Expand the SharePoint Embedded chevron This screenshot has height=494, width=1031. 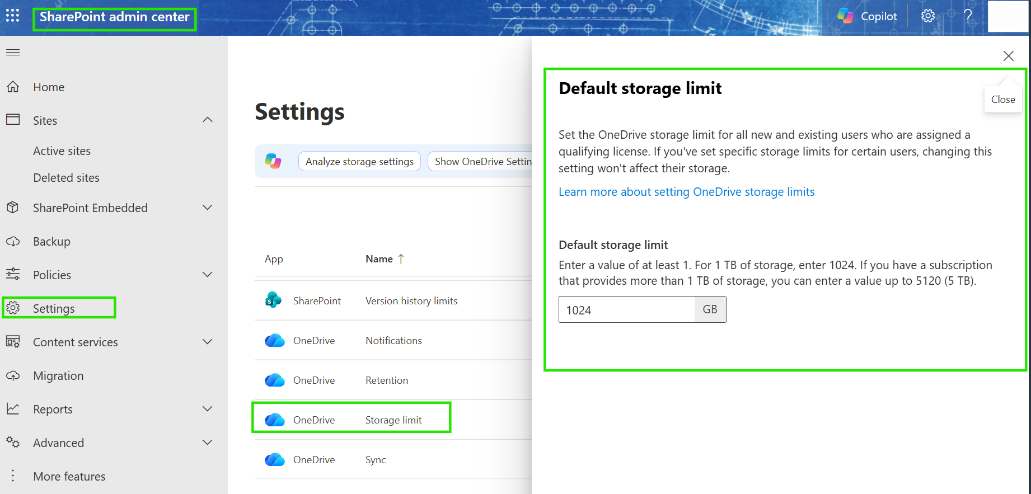coord(208,208)
